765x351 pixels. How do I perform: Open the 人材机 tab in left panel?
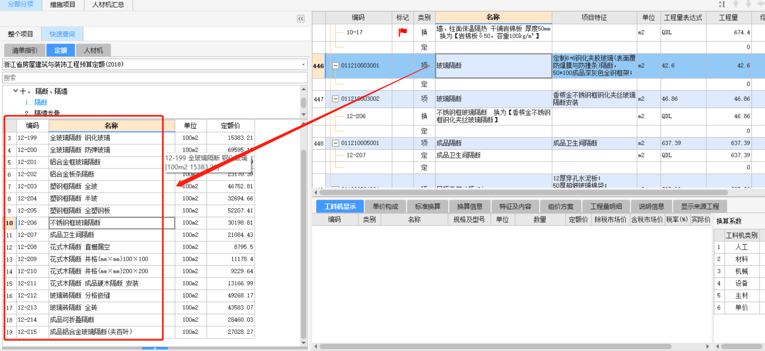click(93, 50)
